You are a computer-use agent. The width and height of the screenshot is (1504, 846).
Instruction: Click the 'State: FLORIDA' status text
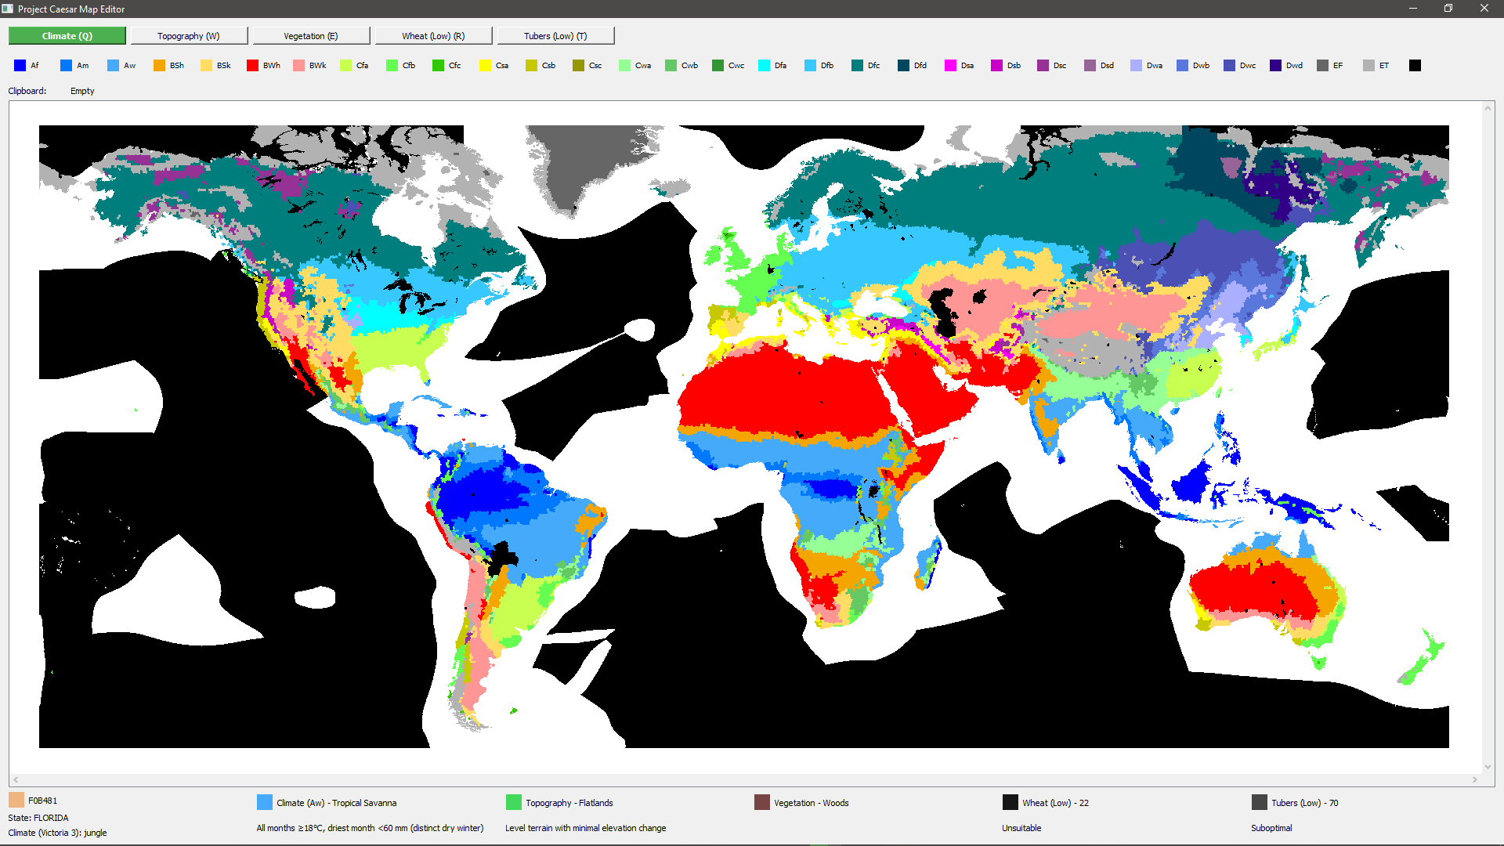click(38, 818)
